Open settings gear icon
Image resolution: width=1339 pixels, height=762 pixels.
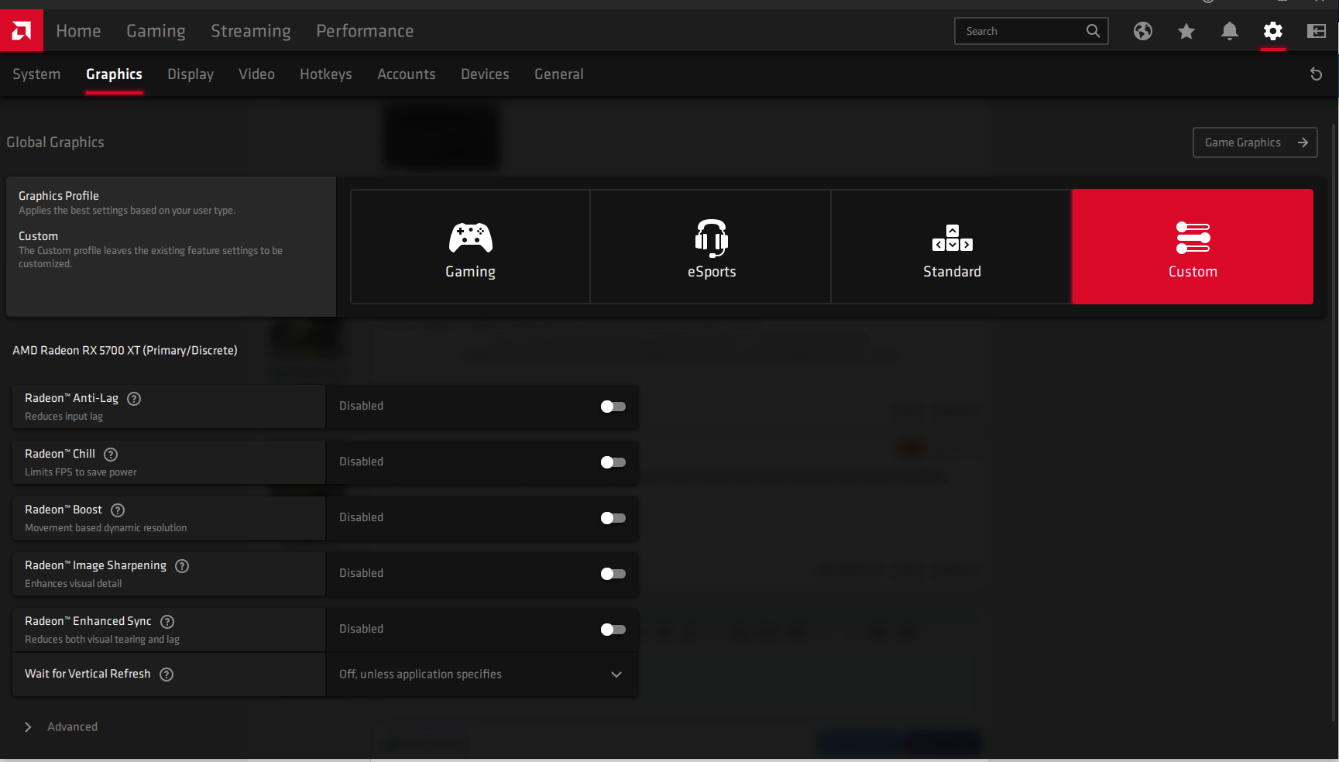click(x=1273, y=31)
